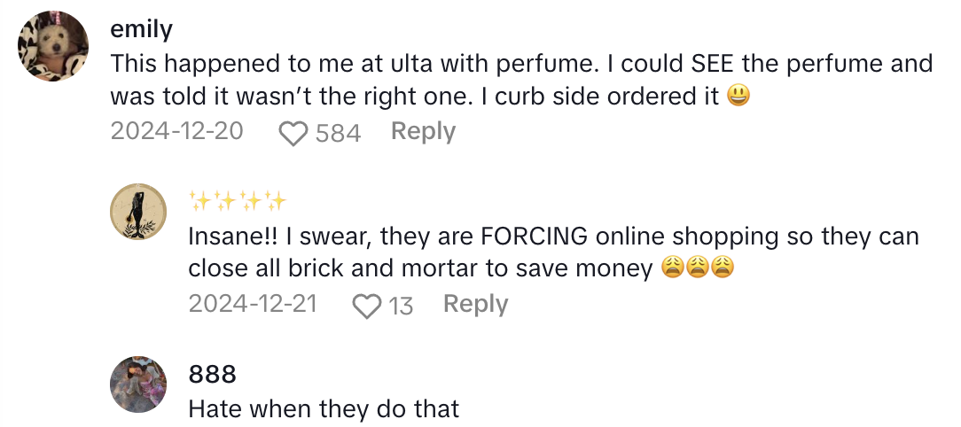The image size is (961, 427).
Task: Open the sparkles user's avatar
Action: (x=137, y=213)
